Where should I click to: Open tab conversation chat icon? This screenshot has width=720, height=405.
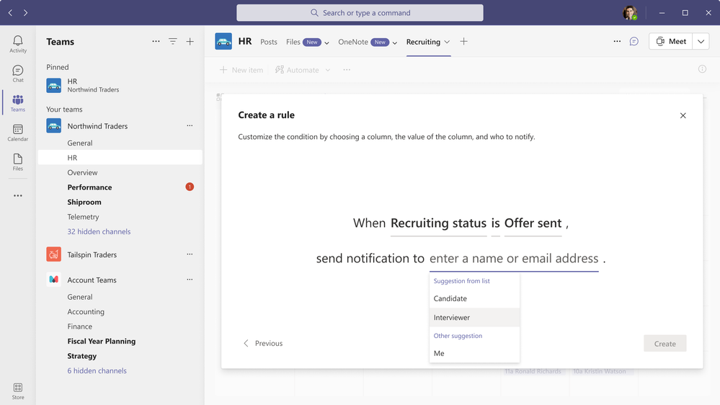click(634, 41)
